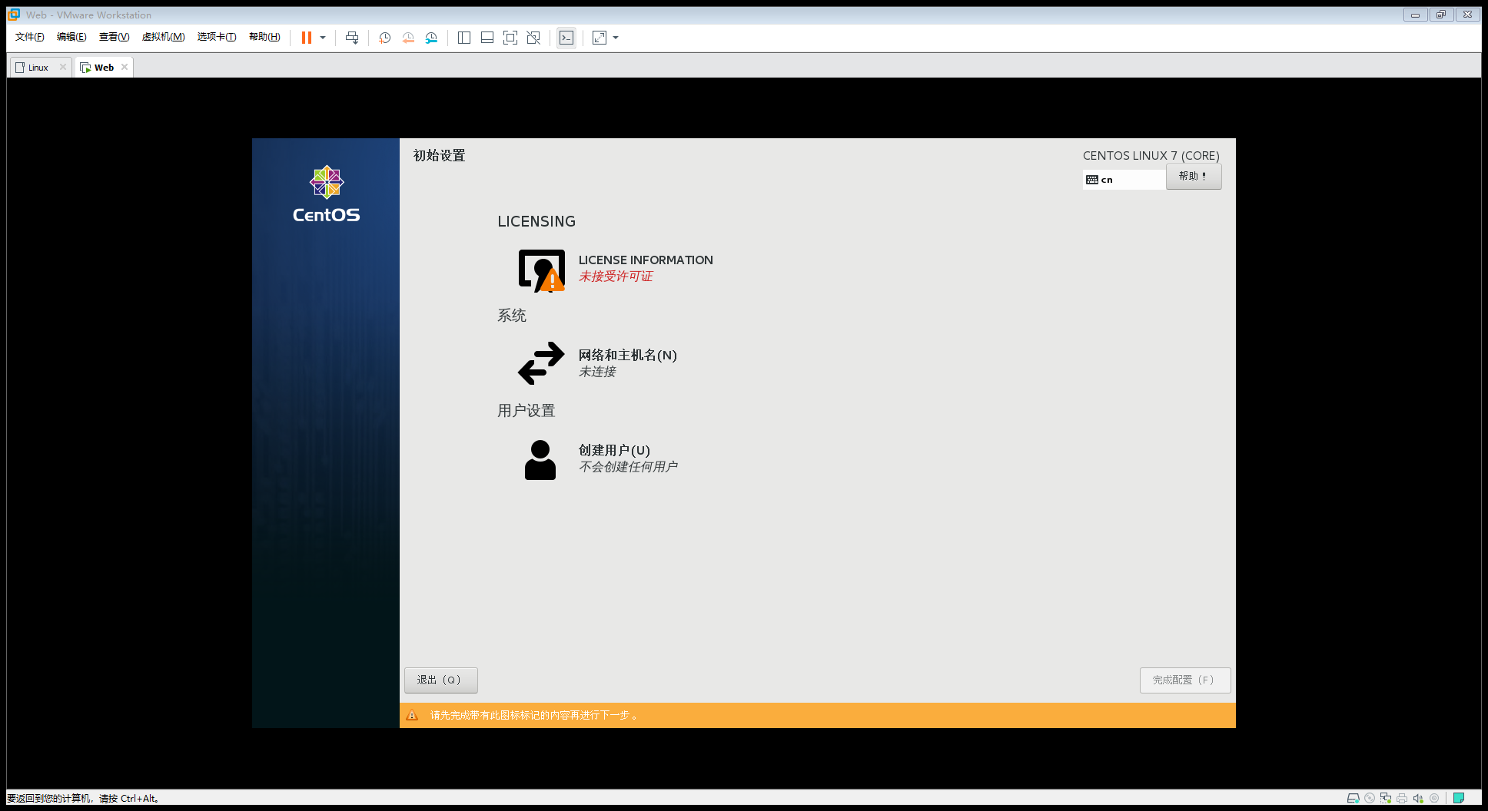
Task: Close the Linux tab
Action: click(x=63, y=67)
